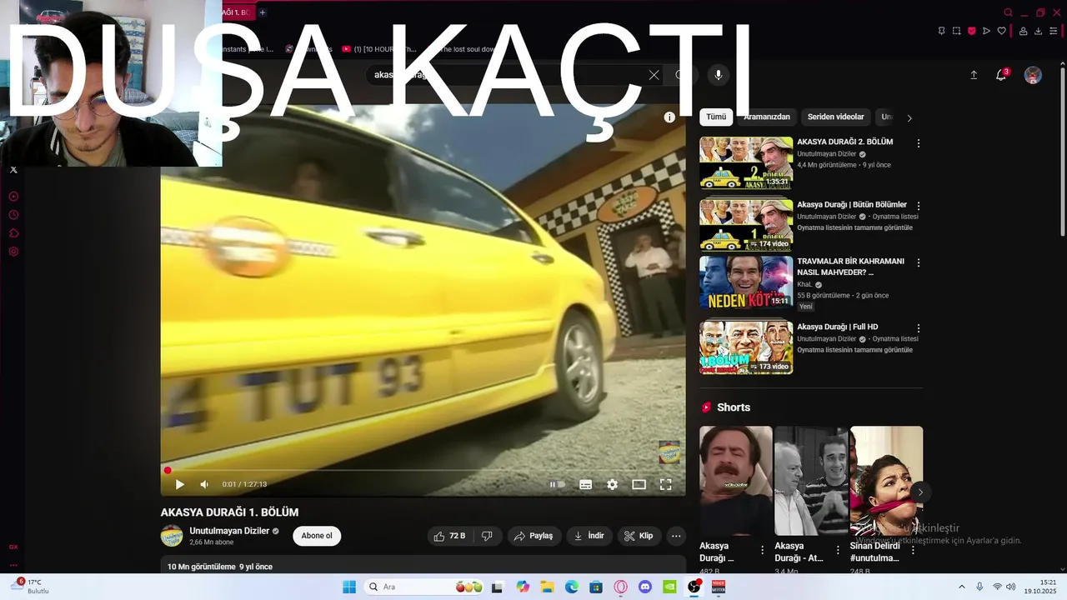The image size is (1067, 600).
Task: Click Opera search tabs magnifier icon
Action: (x=1008, y=12)
